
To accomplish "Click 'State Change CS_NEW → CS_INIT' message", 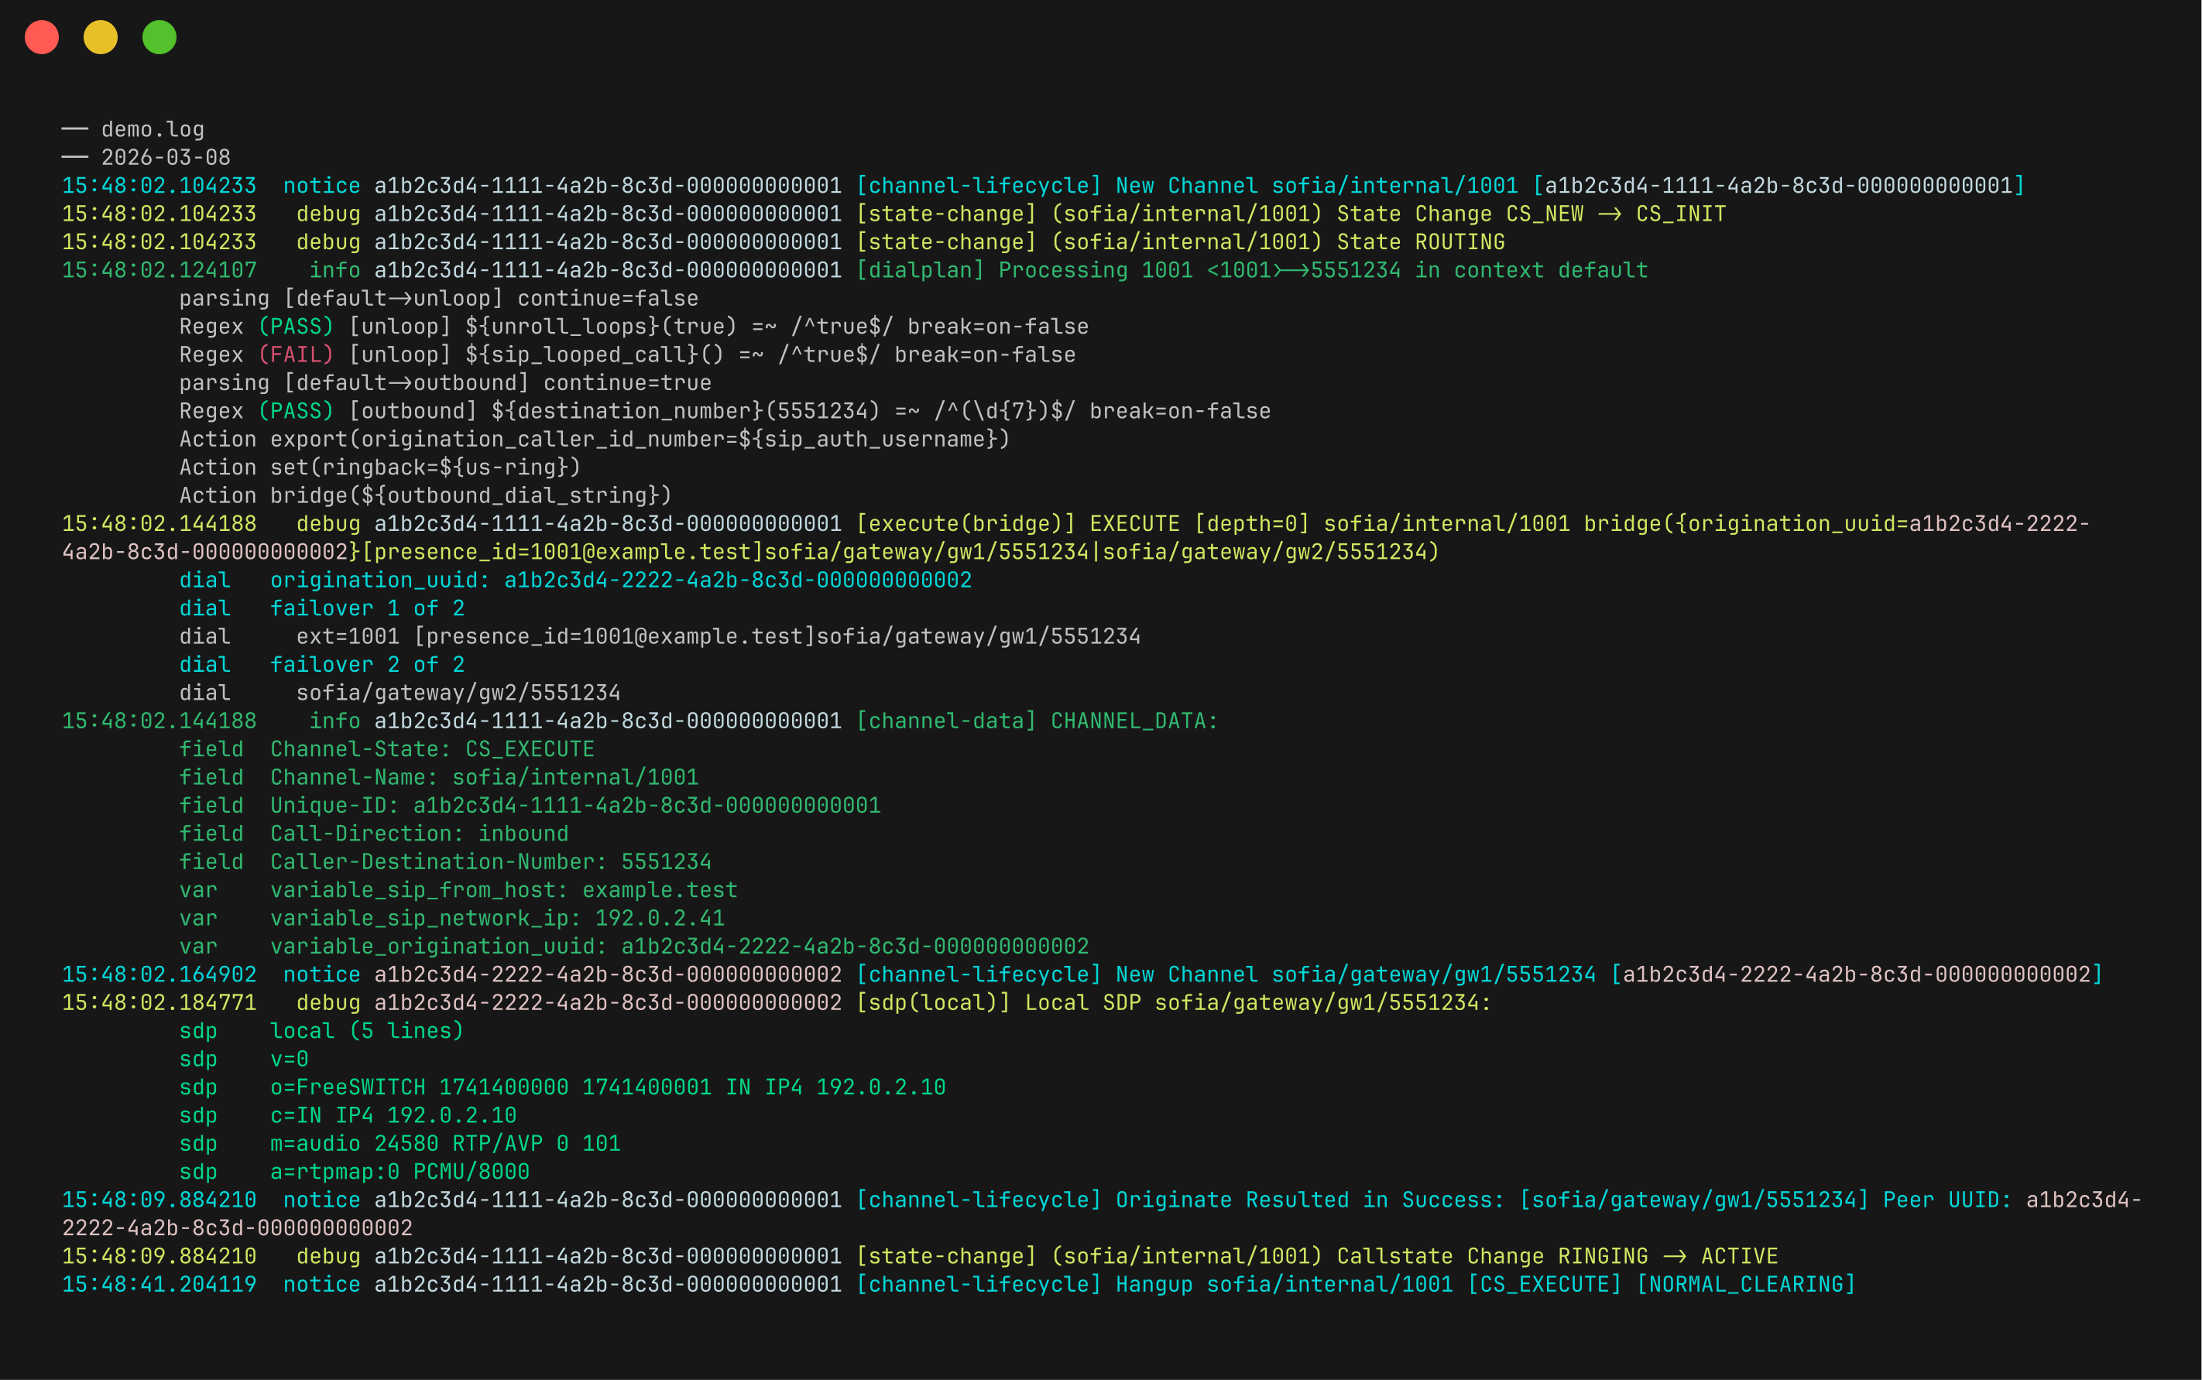I will click(1532, 214).
